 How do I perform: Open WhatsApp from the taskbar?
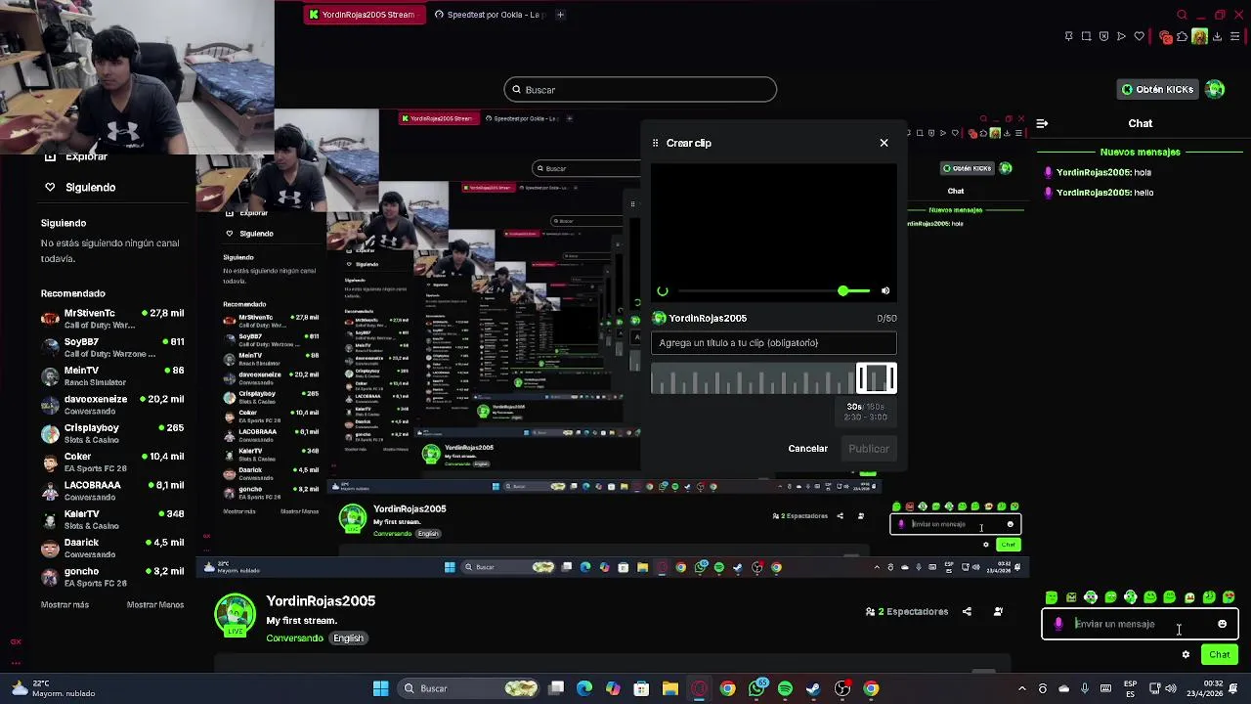click(x=756, y=689)
